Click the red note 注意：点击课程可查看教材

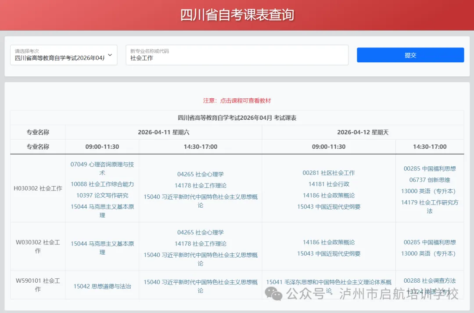pyautogui.click(x=237, y=101)
